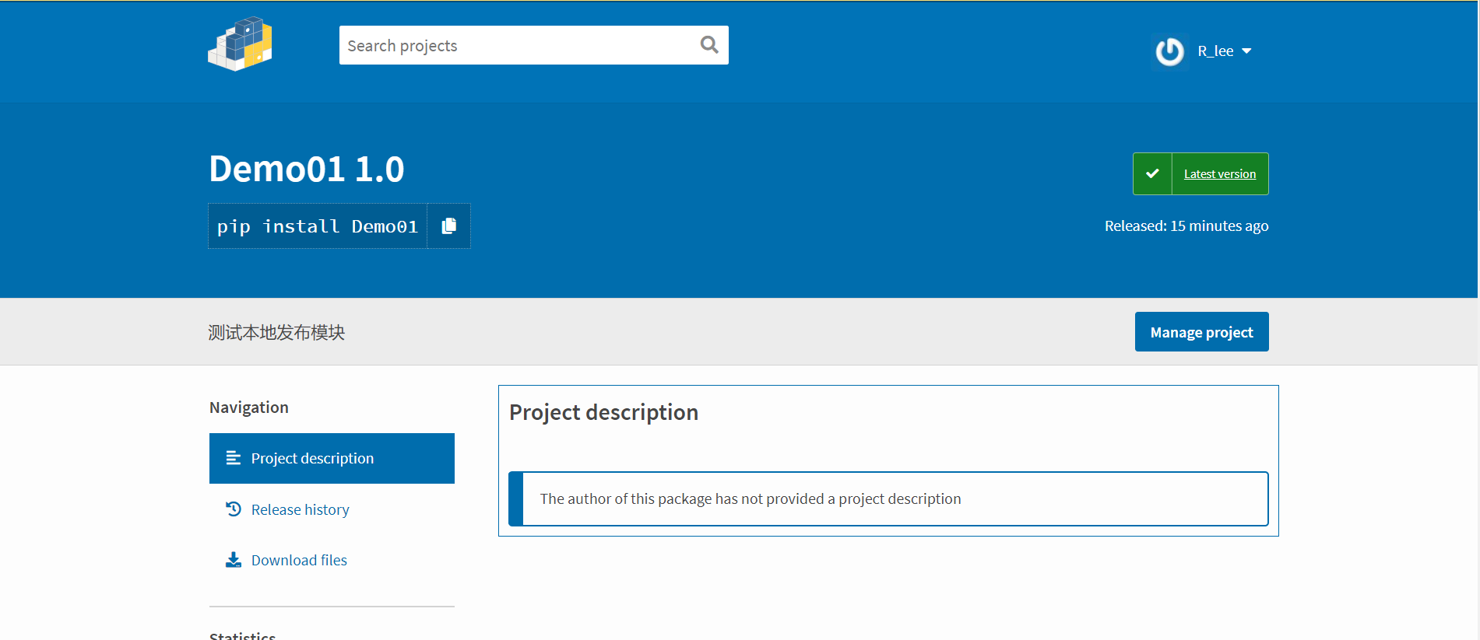The image size is (1480, 640).
Task: Click the Project description lines icon
Action: pyautogui.click(x=233, y=458)
